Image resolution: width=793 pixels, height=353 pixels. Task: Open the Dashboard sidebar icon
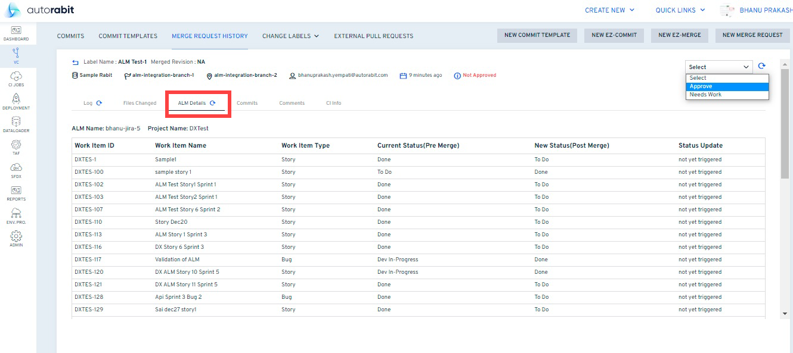click(16, 33)
